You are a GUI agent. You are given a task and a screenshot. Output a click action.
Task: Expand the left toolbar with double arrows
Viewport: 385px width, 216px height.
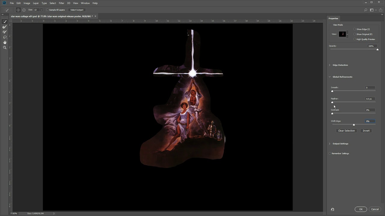(3, 14)
